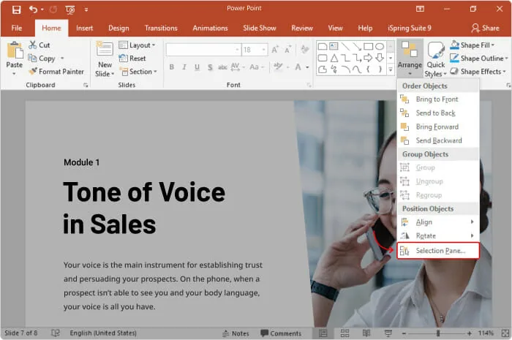Open Shape Effects menu

point(478,72)
